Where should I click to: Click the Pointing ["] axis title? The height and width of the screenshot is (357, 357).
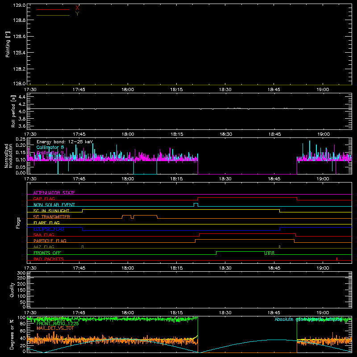click(x=8, y=44)
